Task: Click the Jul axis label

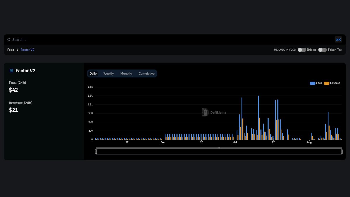Action: (235, 142)
